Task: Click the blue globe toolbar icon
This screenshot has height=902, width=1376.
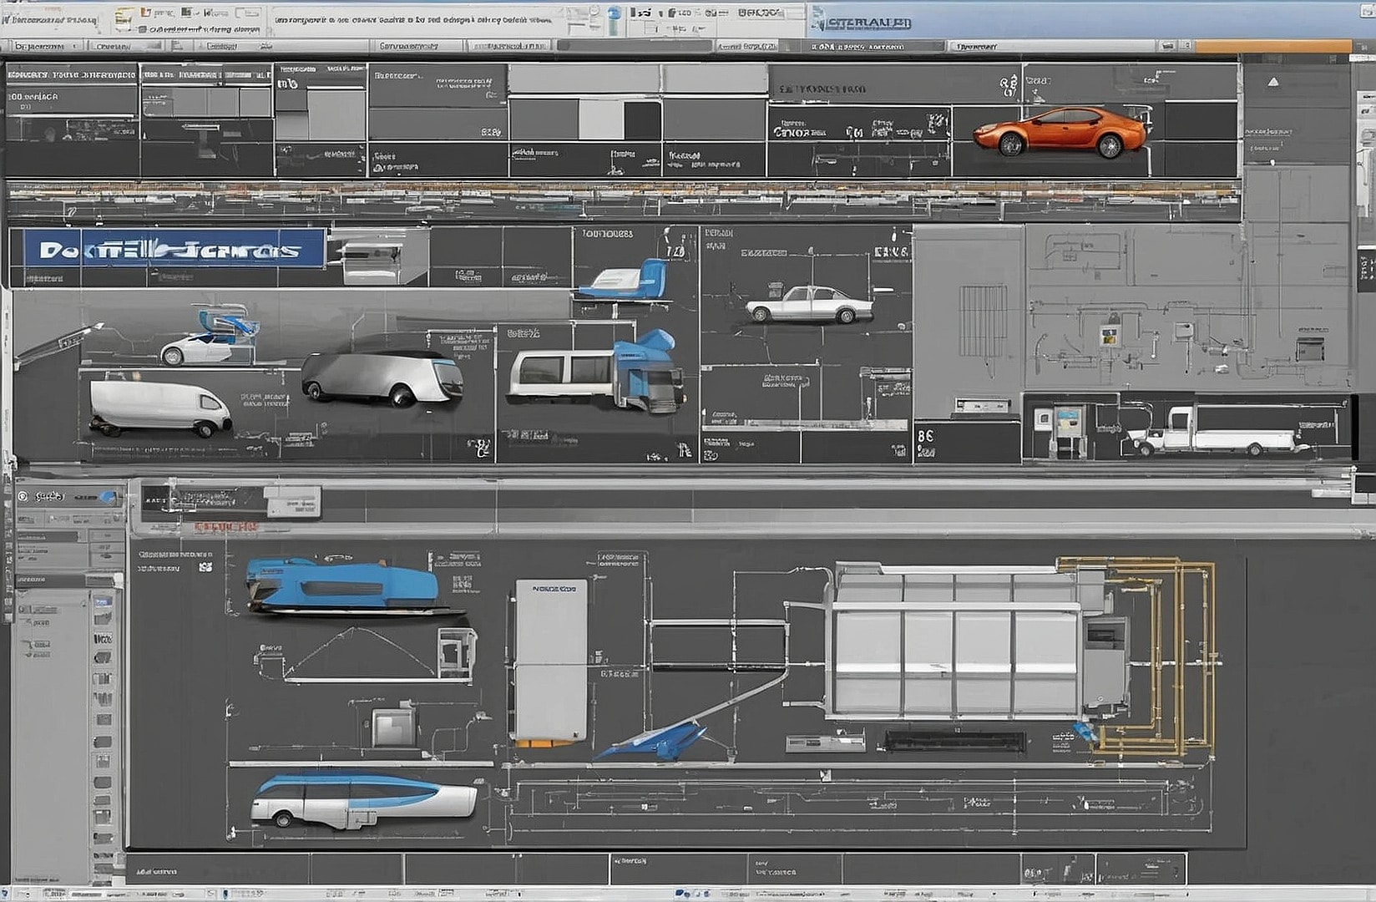Action: [615, 14]
